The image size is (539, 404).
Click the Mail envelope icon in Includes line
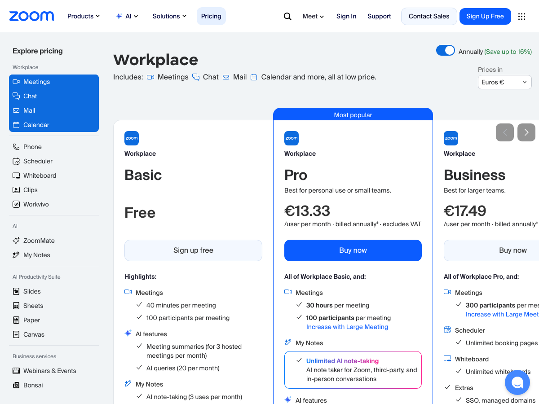tap(226, 77)
